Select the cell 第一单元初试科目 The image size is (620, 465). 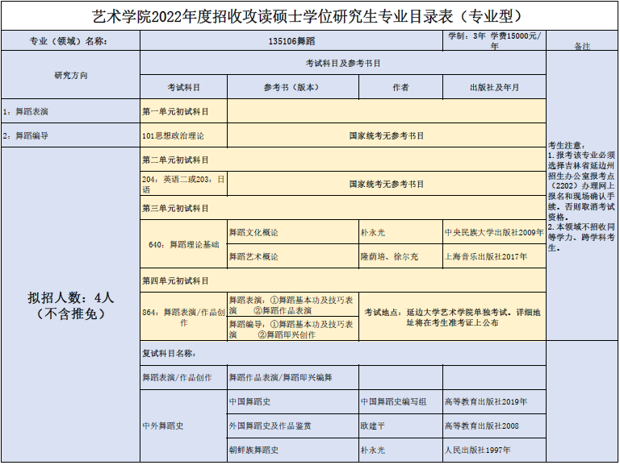[183, 111]
